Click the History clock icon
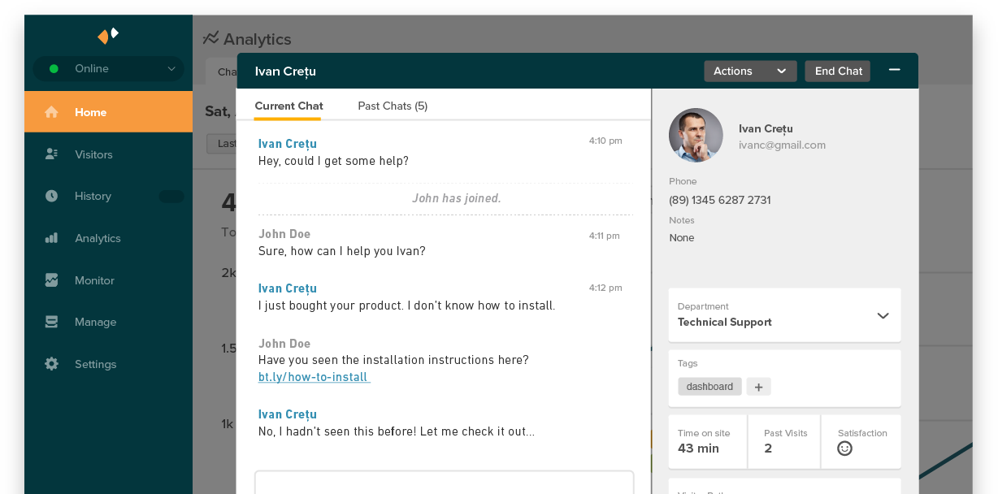The width and height of the screenshot is (998, 494). click(51, 196)
